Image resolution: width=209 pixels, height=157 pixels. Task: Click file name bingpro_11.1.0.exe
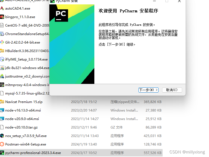20,17
